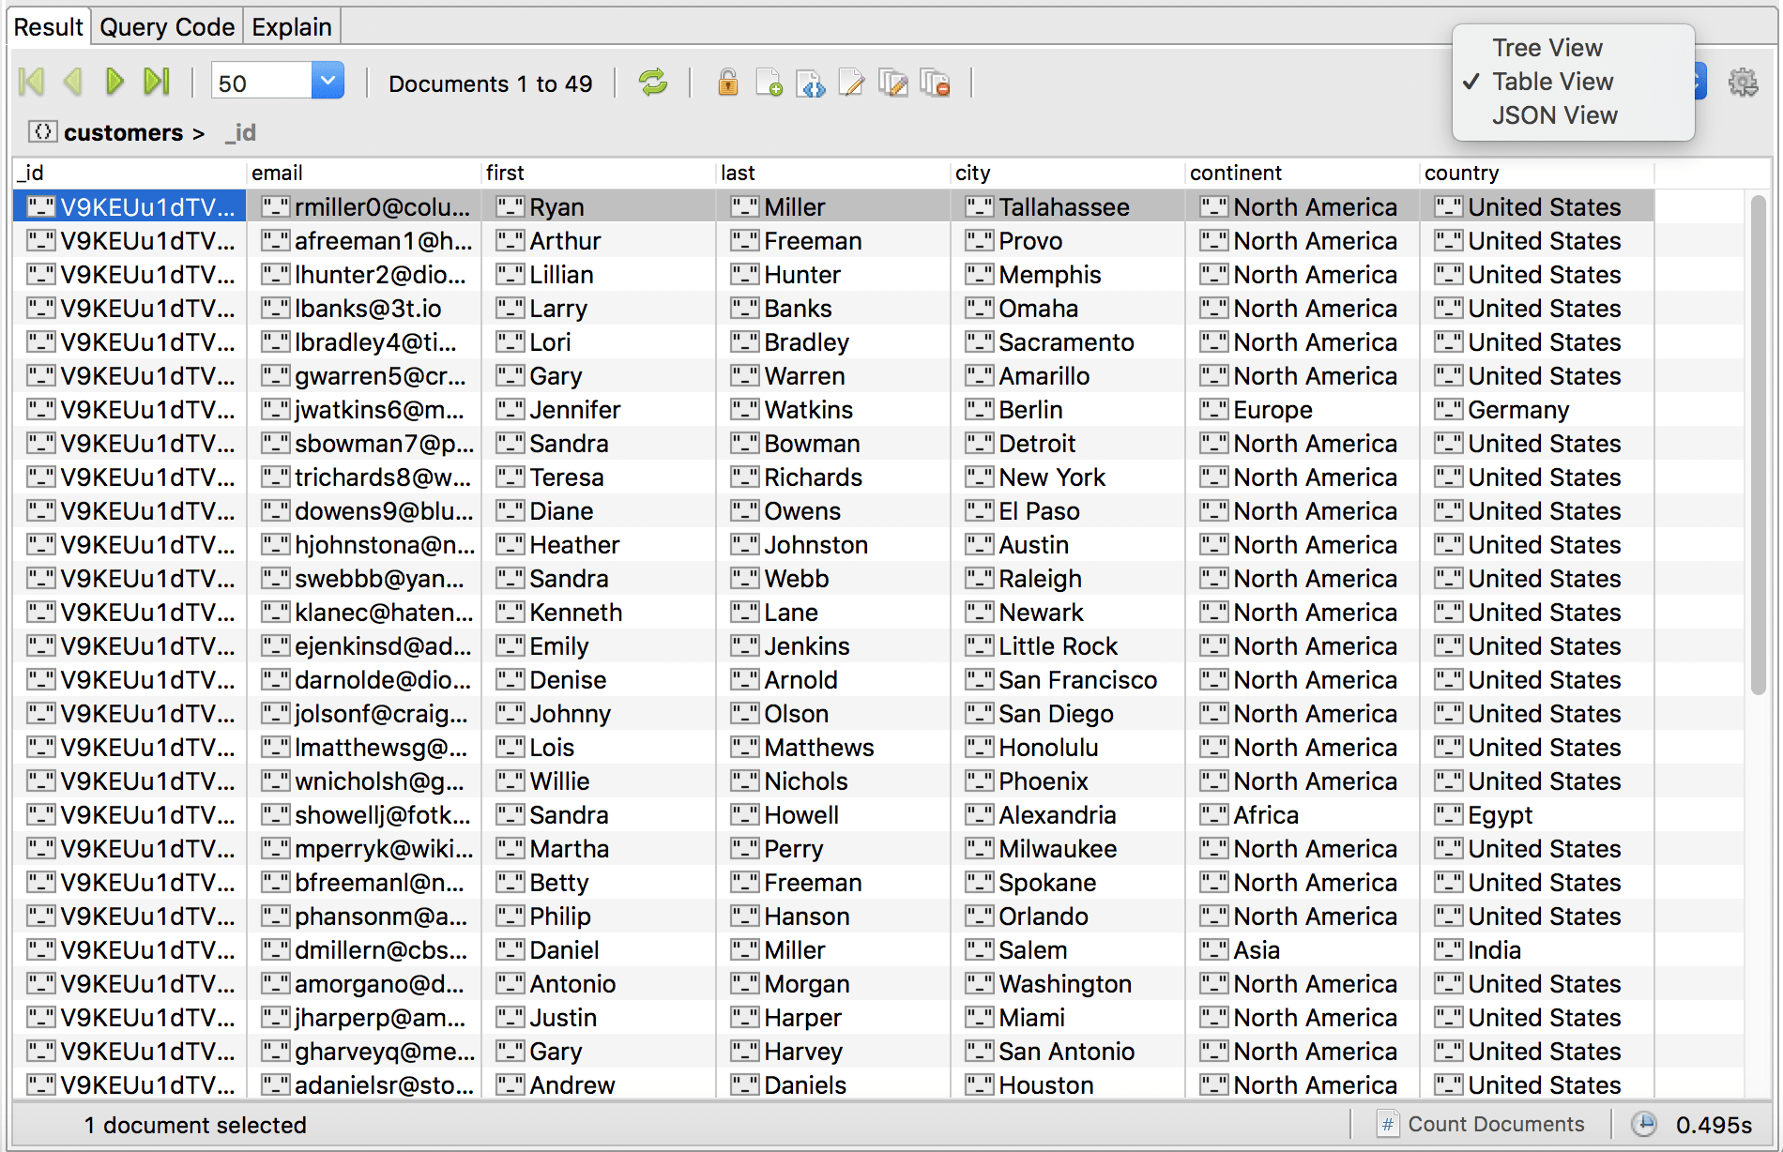The height and width of the screenshot is (1152, 1783).
Task: Open multiple document edit tool
Action: (x=893, y=83)
